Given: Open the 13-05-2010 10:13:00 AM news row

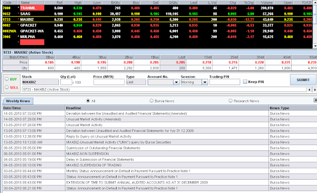Looking at the screenshot, I should click(159, 142).
